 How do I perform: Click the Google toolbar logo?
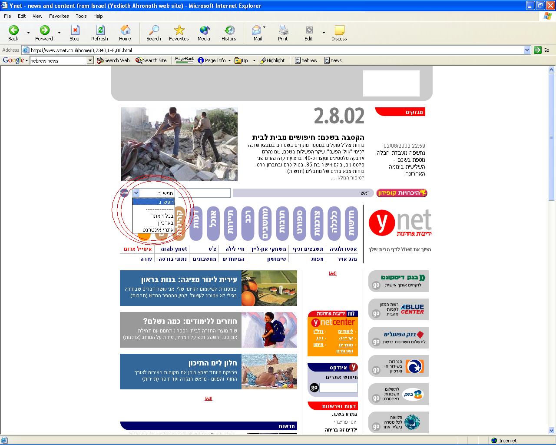click(13, 60)
